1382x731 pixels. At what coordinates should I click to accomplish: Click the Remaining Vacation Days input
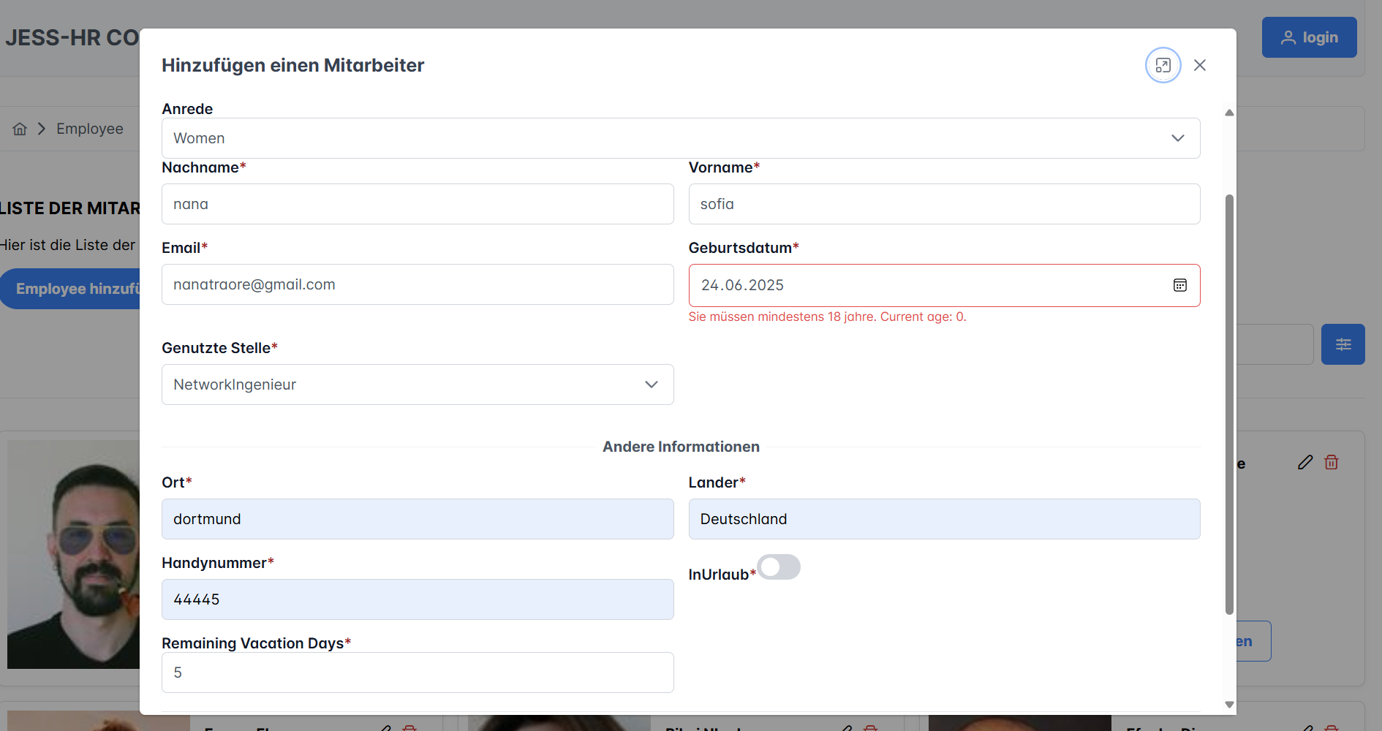pos(417,673)
